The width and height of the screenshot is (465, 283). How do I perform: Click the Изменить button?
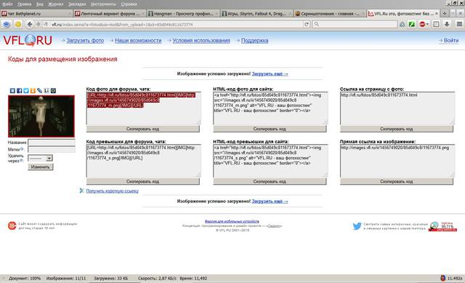(41, 167)
